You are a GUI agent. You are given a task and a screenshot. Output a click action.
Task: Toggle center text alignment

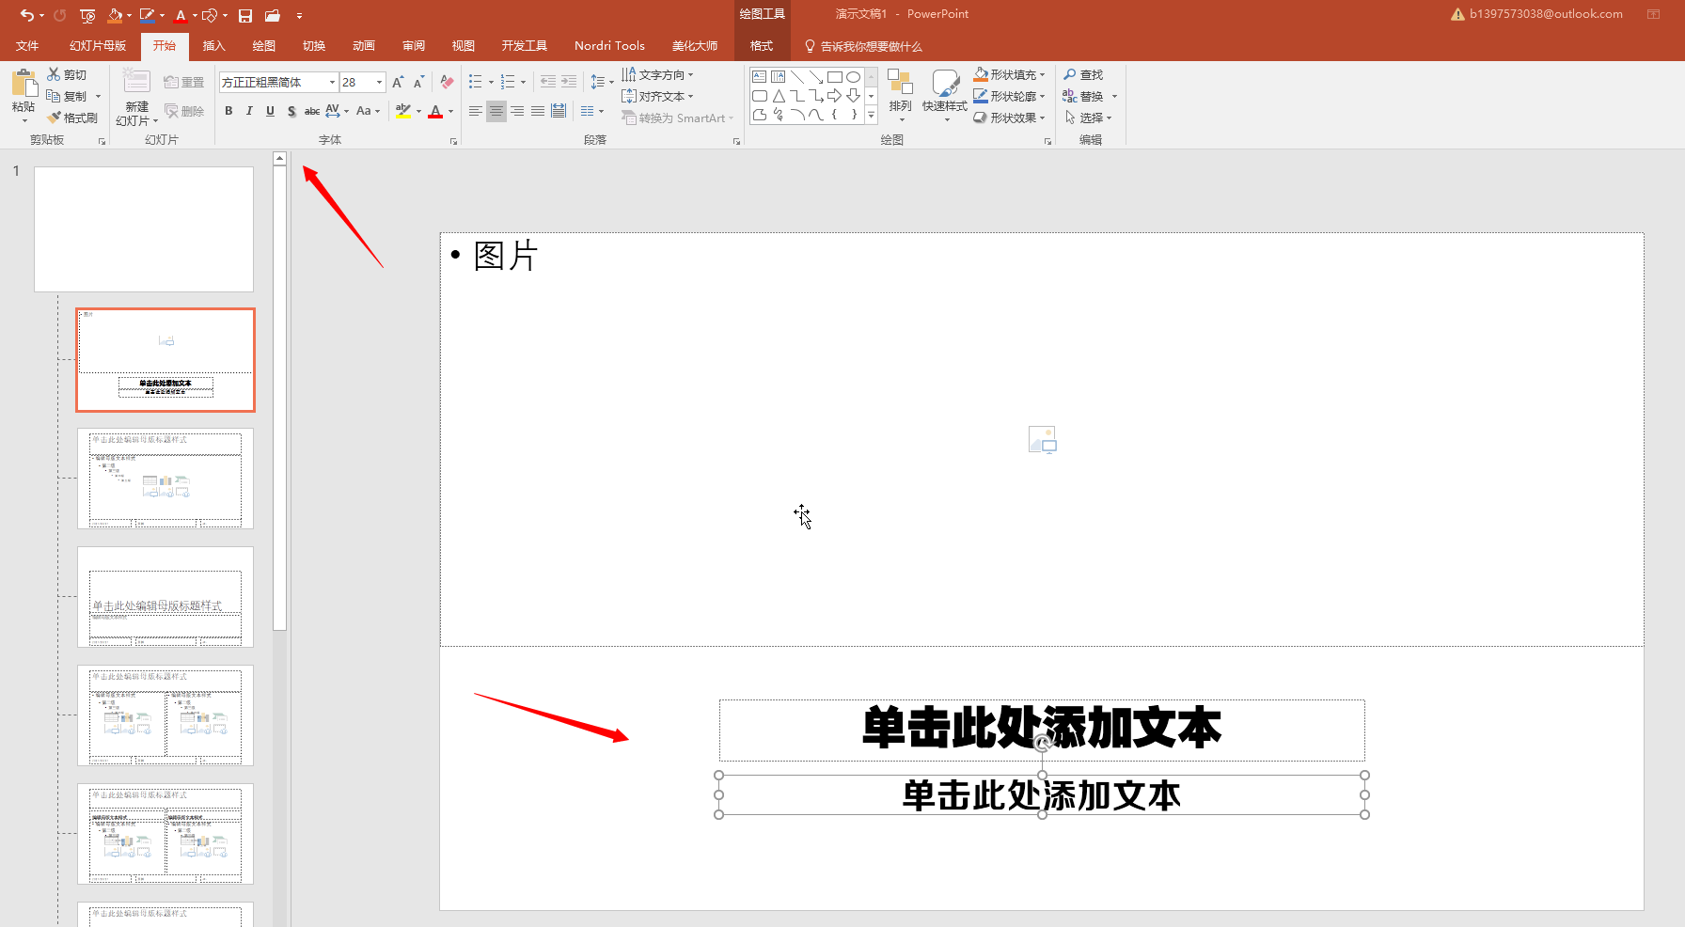pos(496,111)
